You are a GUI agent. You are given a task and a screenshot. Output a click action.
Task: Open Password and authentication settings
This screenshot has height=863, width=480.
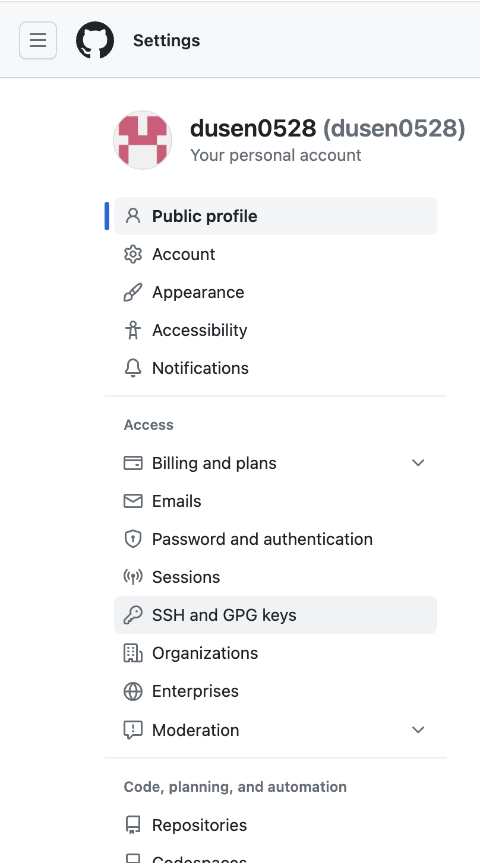[x=262, y=540]
